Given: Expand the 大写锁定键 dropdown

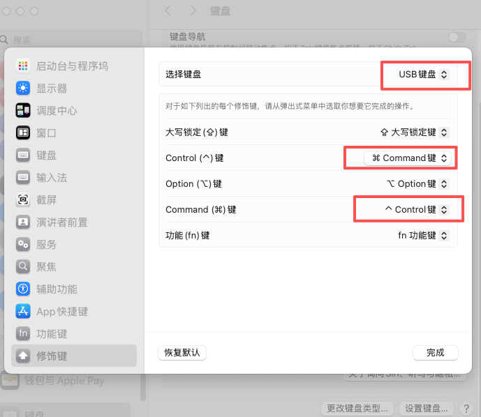Looking at the screenshot, I should 414,132.
